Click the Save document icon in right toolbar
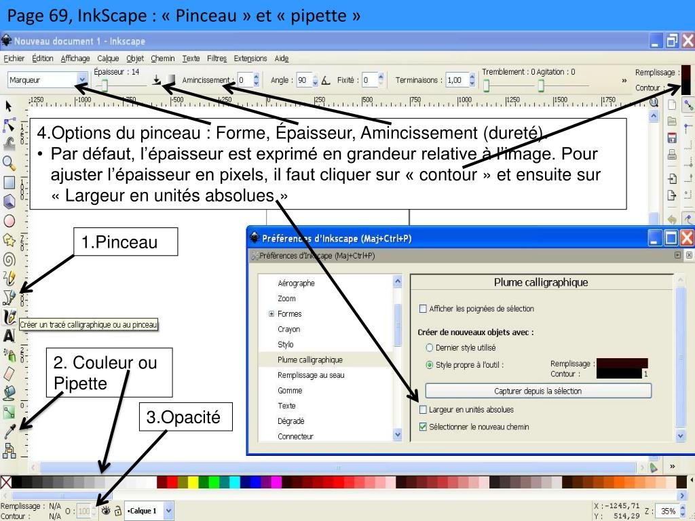 pyautogui.click(x=672, y=138)
